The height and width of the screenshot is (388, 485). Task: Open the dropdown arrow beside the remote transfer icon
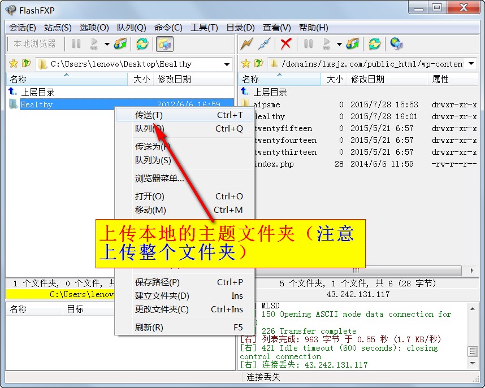[339, 44]
